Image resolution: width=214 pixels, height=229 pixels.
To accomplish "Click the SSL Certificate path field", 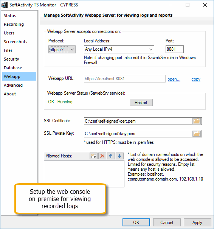I will coord(138,121).
